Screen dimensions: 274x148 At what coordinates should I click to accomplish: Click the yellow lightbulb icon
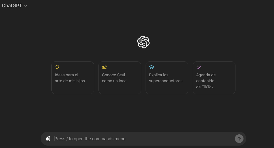click(57, 67)
